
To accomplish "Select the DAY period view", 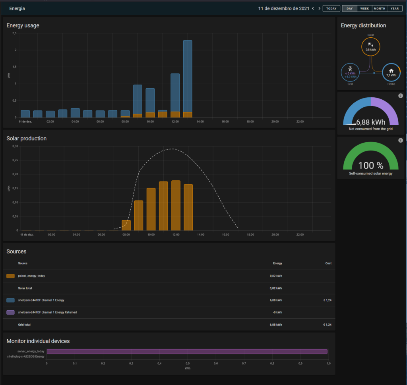I will [349, 8].
